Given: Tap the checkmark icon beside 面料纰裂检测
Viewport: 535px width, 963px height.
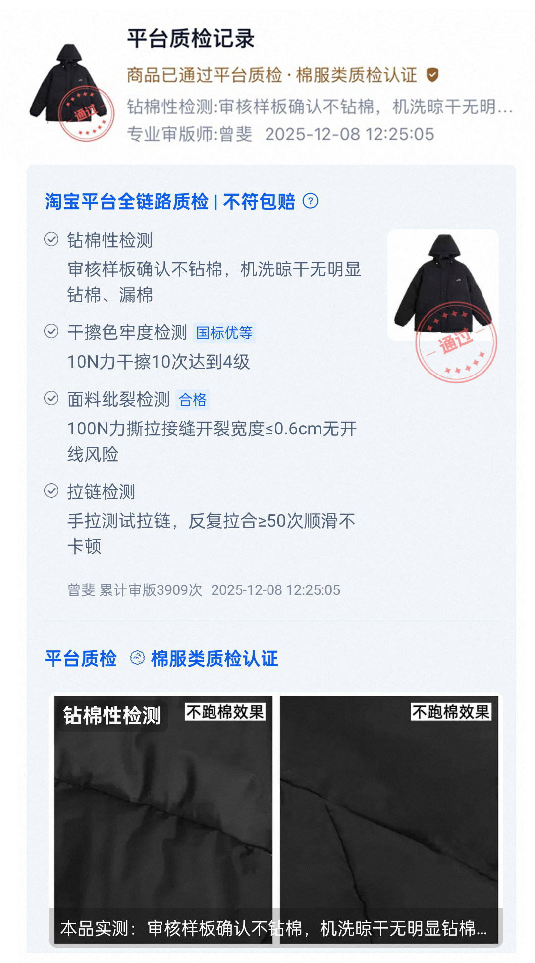Looking at the screenshot, I should click(x=52, y=398).
